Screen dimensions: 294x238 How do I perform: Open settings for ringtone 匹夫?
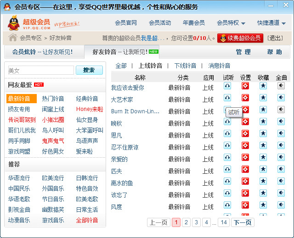(x=245, y=170)
